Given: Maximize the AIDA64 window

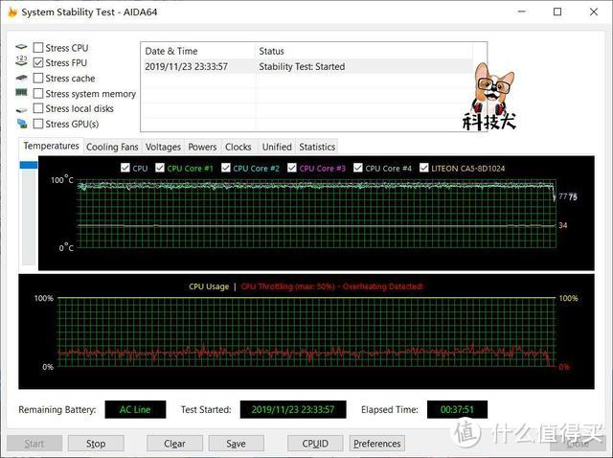Looking at the screenshot, I should tap(557, 11).
